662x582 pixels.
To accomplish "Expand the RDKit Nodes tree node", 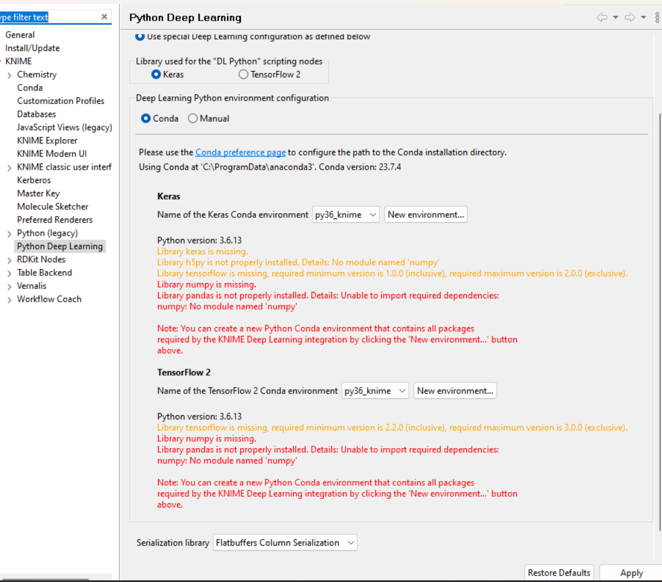I will [9, 260].
